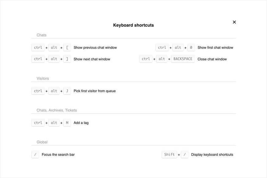Click the slash key beside Focus the search bar
Viewport: 267px width, 178px height.
[x=35, y=155]
